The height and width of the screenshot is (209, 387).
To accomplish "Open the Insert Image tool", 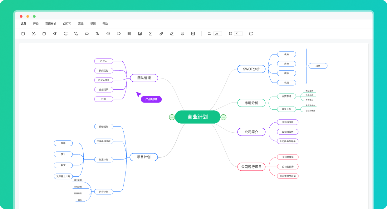I will (140, 33).
